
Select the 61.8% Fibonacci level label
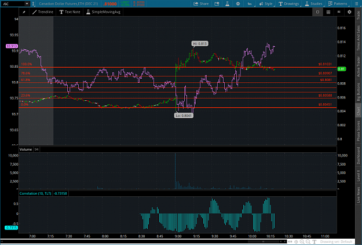[x=25, y=80]
